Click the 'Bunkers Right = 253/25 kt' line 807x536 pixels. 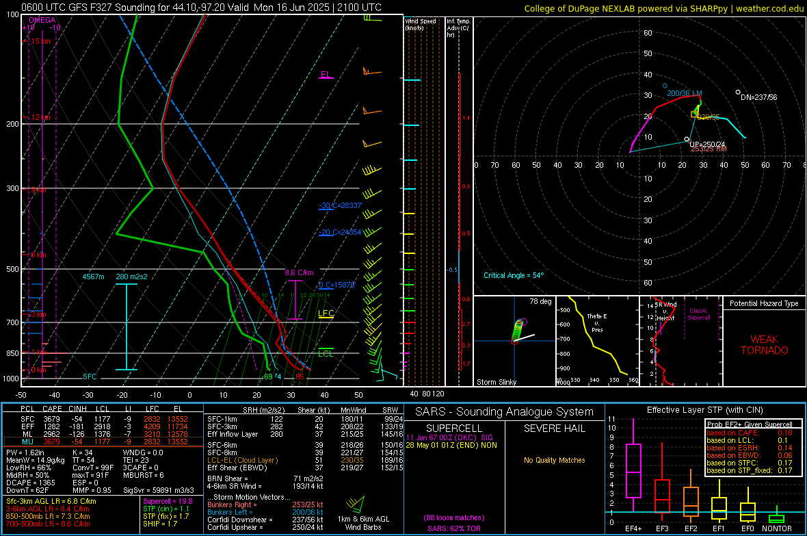[x=265, y=505]
